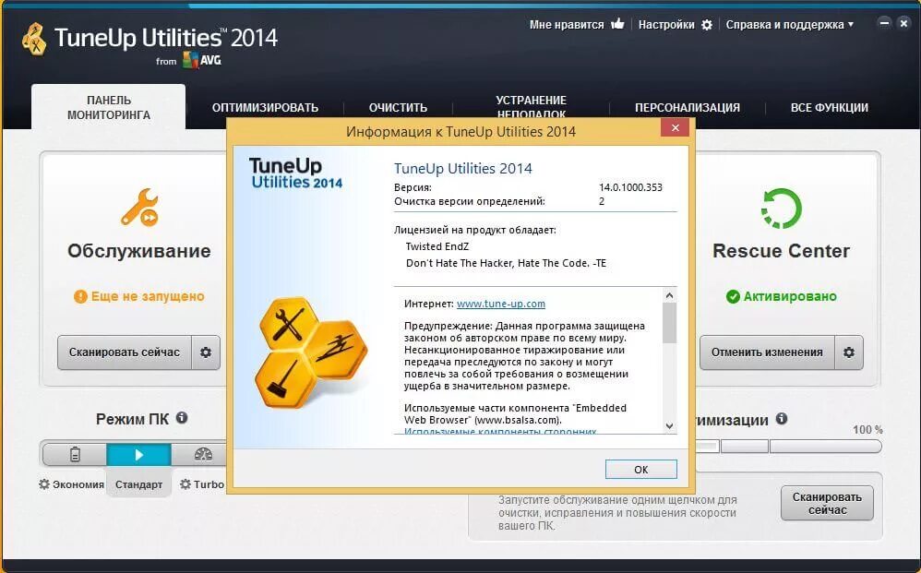Click gear icon next to Экономия
The width and height of the screenshot is (921, 573).
(x=44, y=484)
